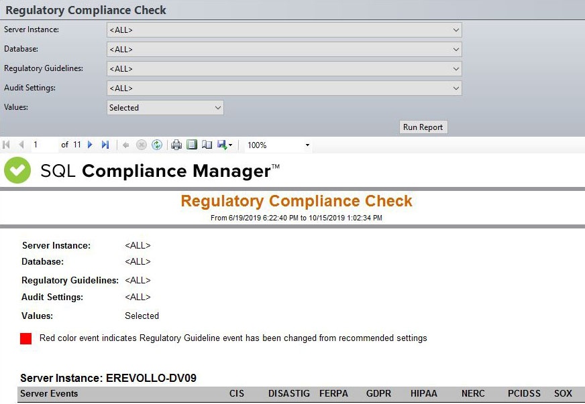Screen dimensions: 585x404
Task: Click the DISASTIG column header
Action: point(288,393)
